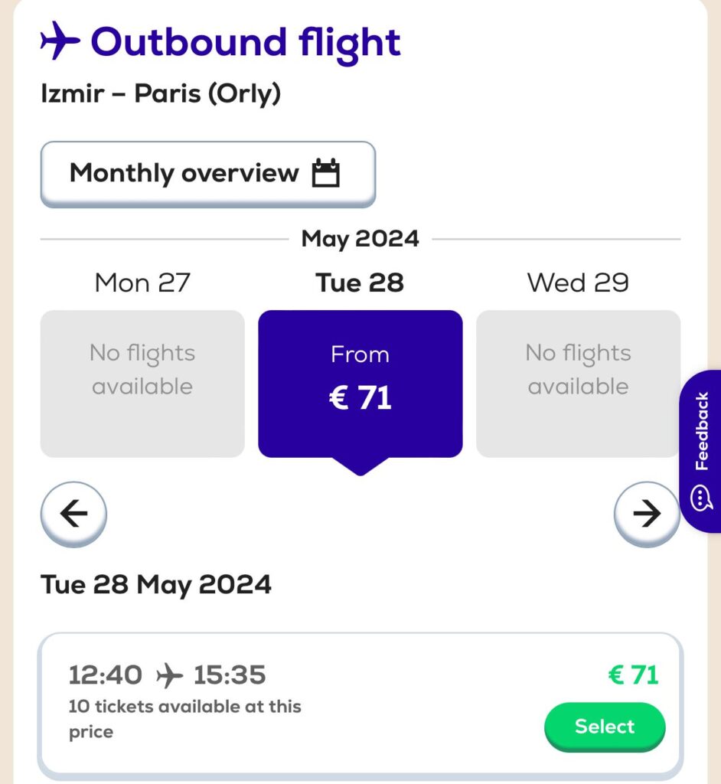
Task: Click the plane icon between 12:40 and 15:35
Action: coord(169,675)
